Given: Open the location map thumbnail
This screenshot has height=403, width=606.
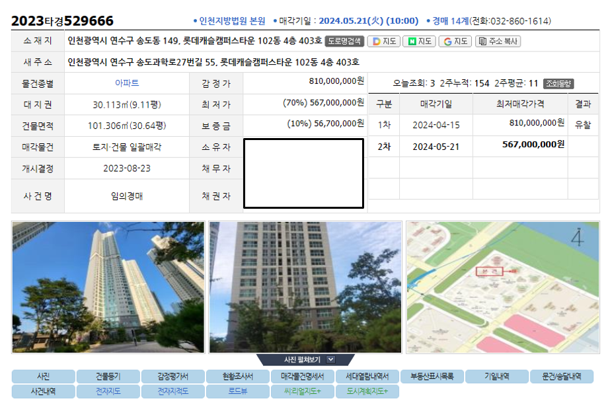Looking at the screenshot, I should (x=503, y=287).
